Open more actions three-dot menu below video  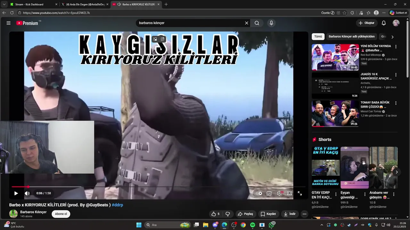point(305,214)
